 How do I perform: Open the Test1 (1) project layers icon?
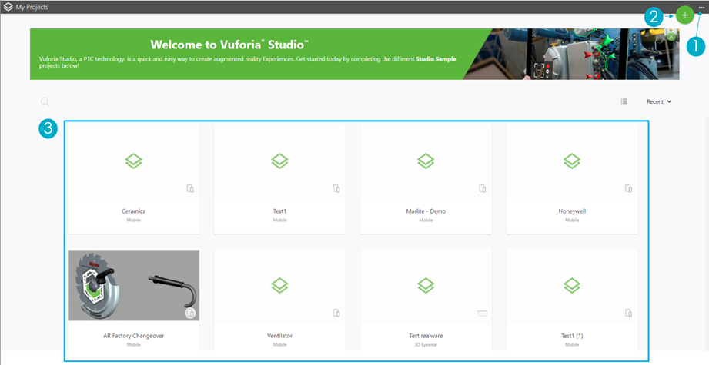coord(571,286)
